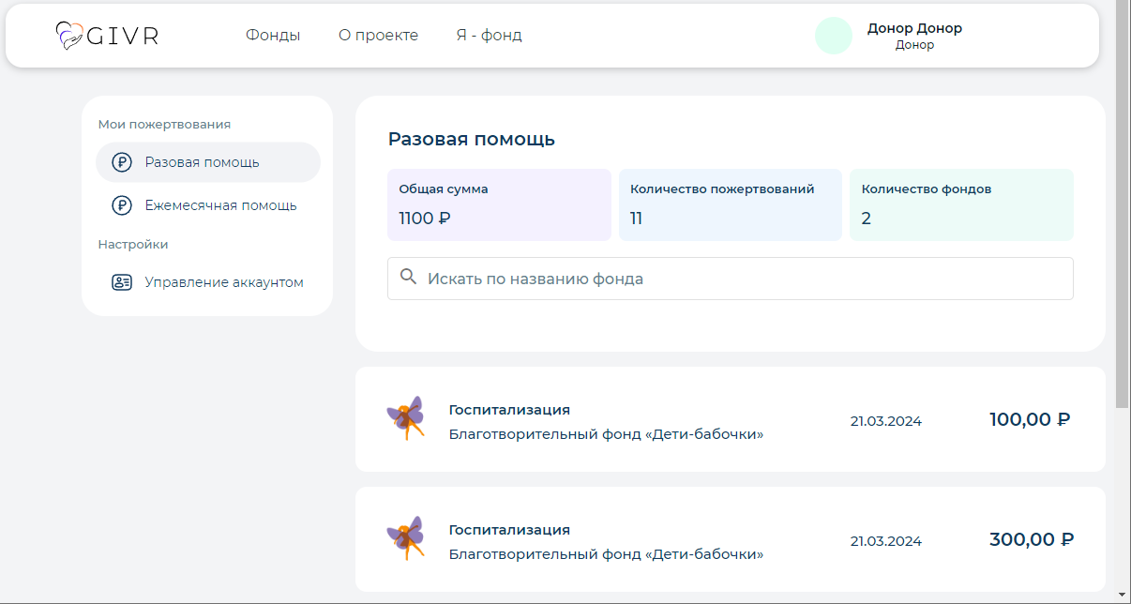Select the ruble icon beside Разовая помощь
The height and width of the screenshot is (604, 1131).
tap(121, 162)
